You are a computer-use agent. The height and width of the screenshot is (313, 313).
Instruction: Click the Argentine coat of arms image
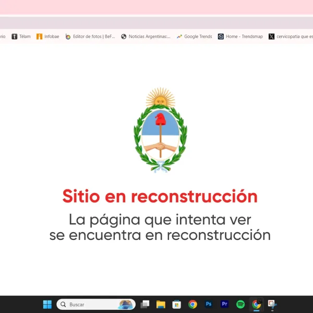coord(160,130)
